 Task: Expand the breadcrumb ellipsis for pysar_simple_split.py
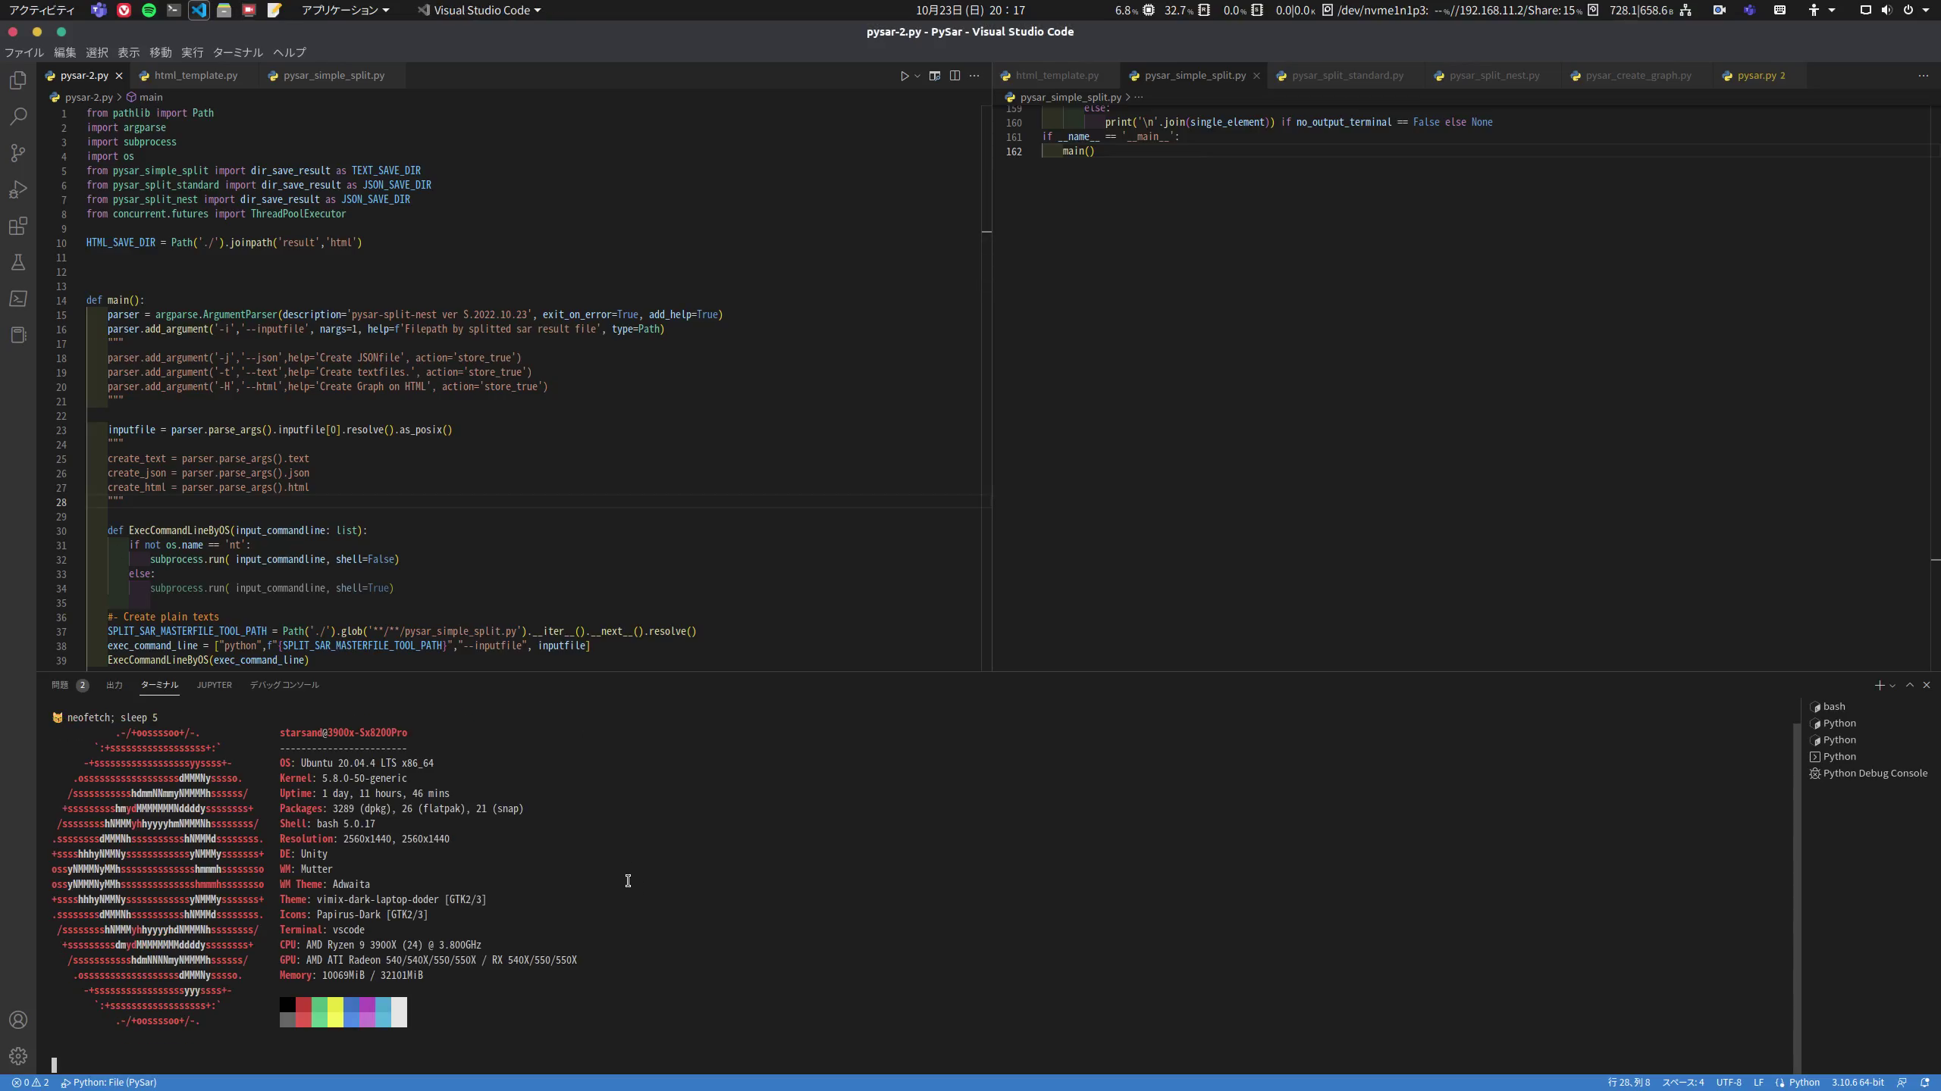coord(1138,97)
